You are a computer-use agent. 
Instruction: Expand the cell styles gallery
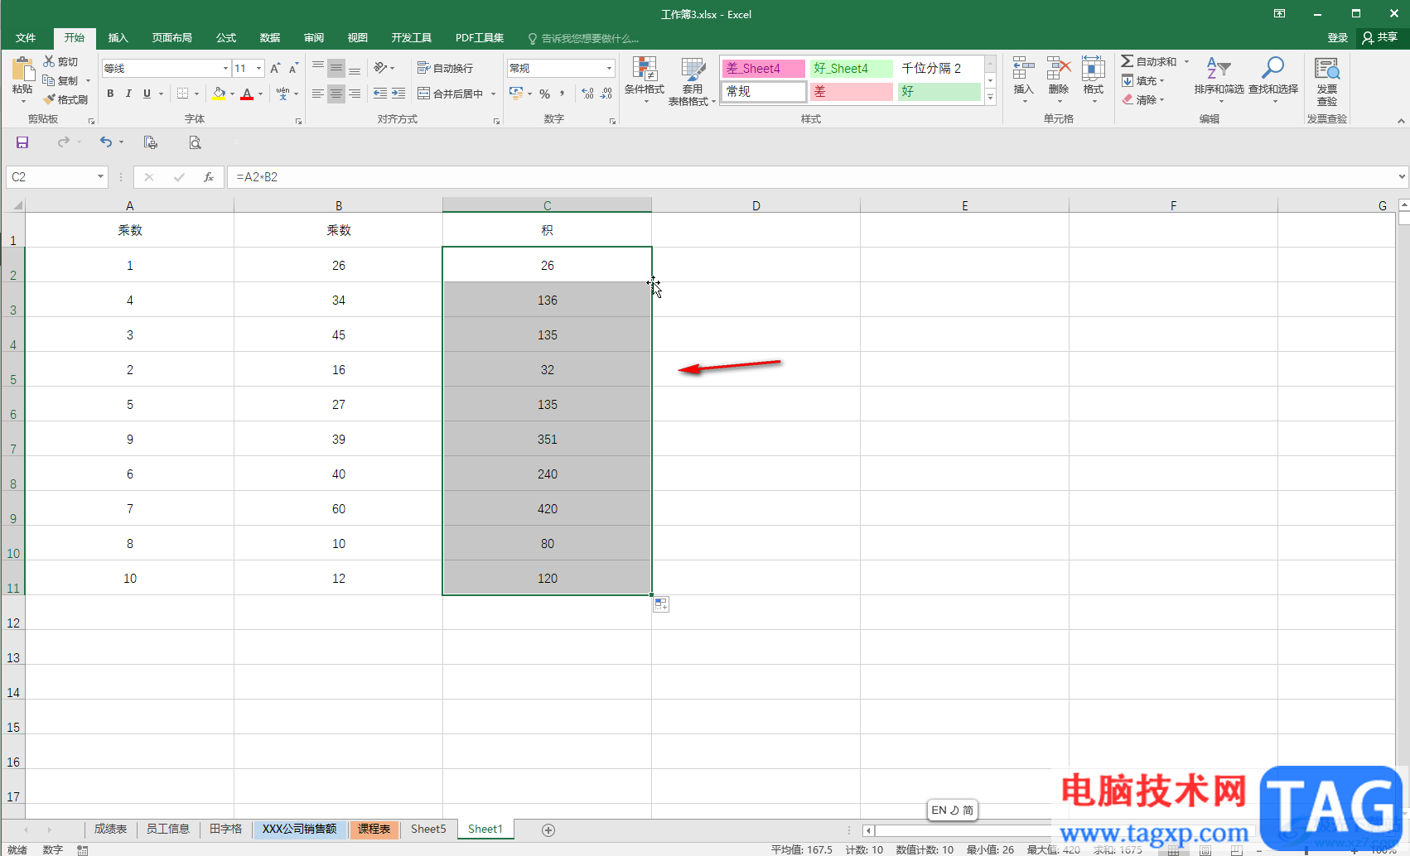990,97
